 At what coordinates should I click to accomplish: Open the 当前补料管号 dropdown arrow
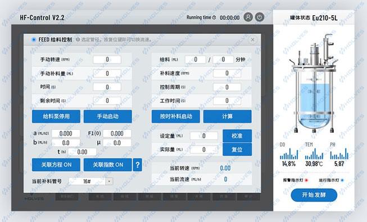[x=109, y=181]
